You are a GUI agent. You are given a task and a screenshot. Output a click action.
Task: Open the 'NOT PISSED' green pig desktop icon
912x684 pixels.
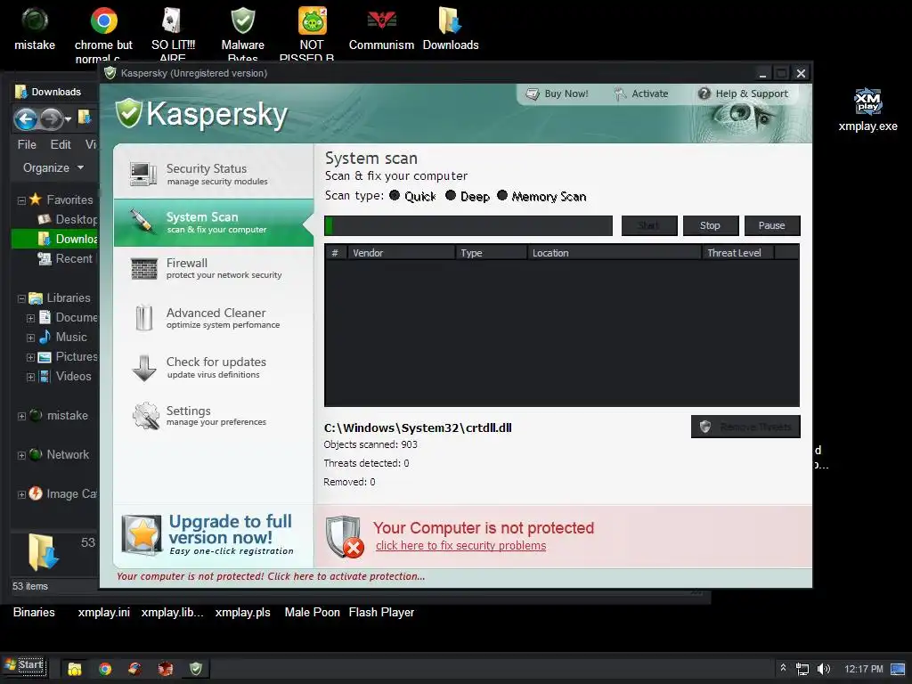pyautogui.click(x=313, y=21)
